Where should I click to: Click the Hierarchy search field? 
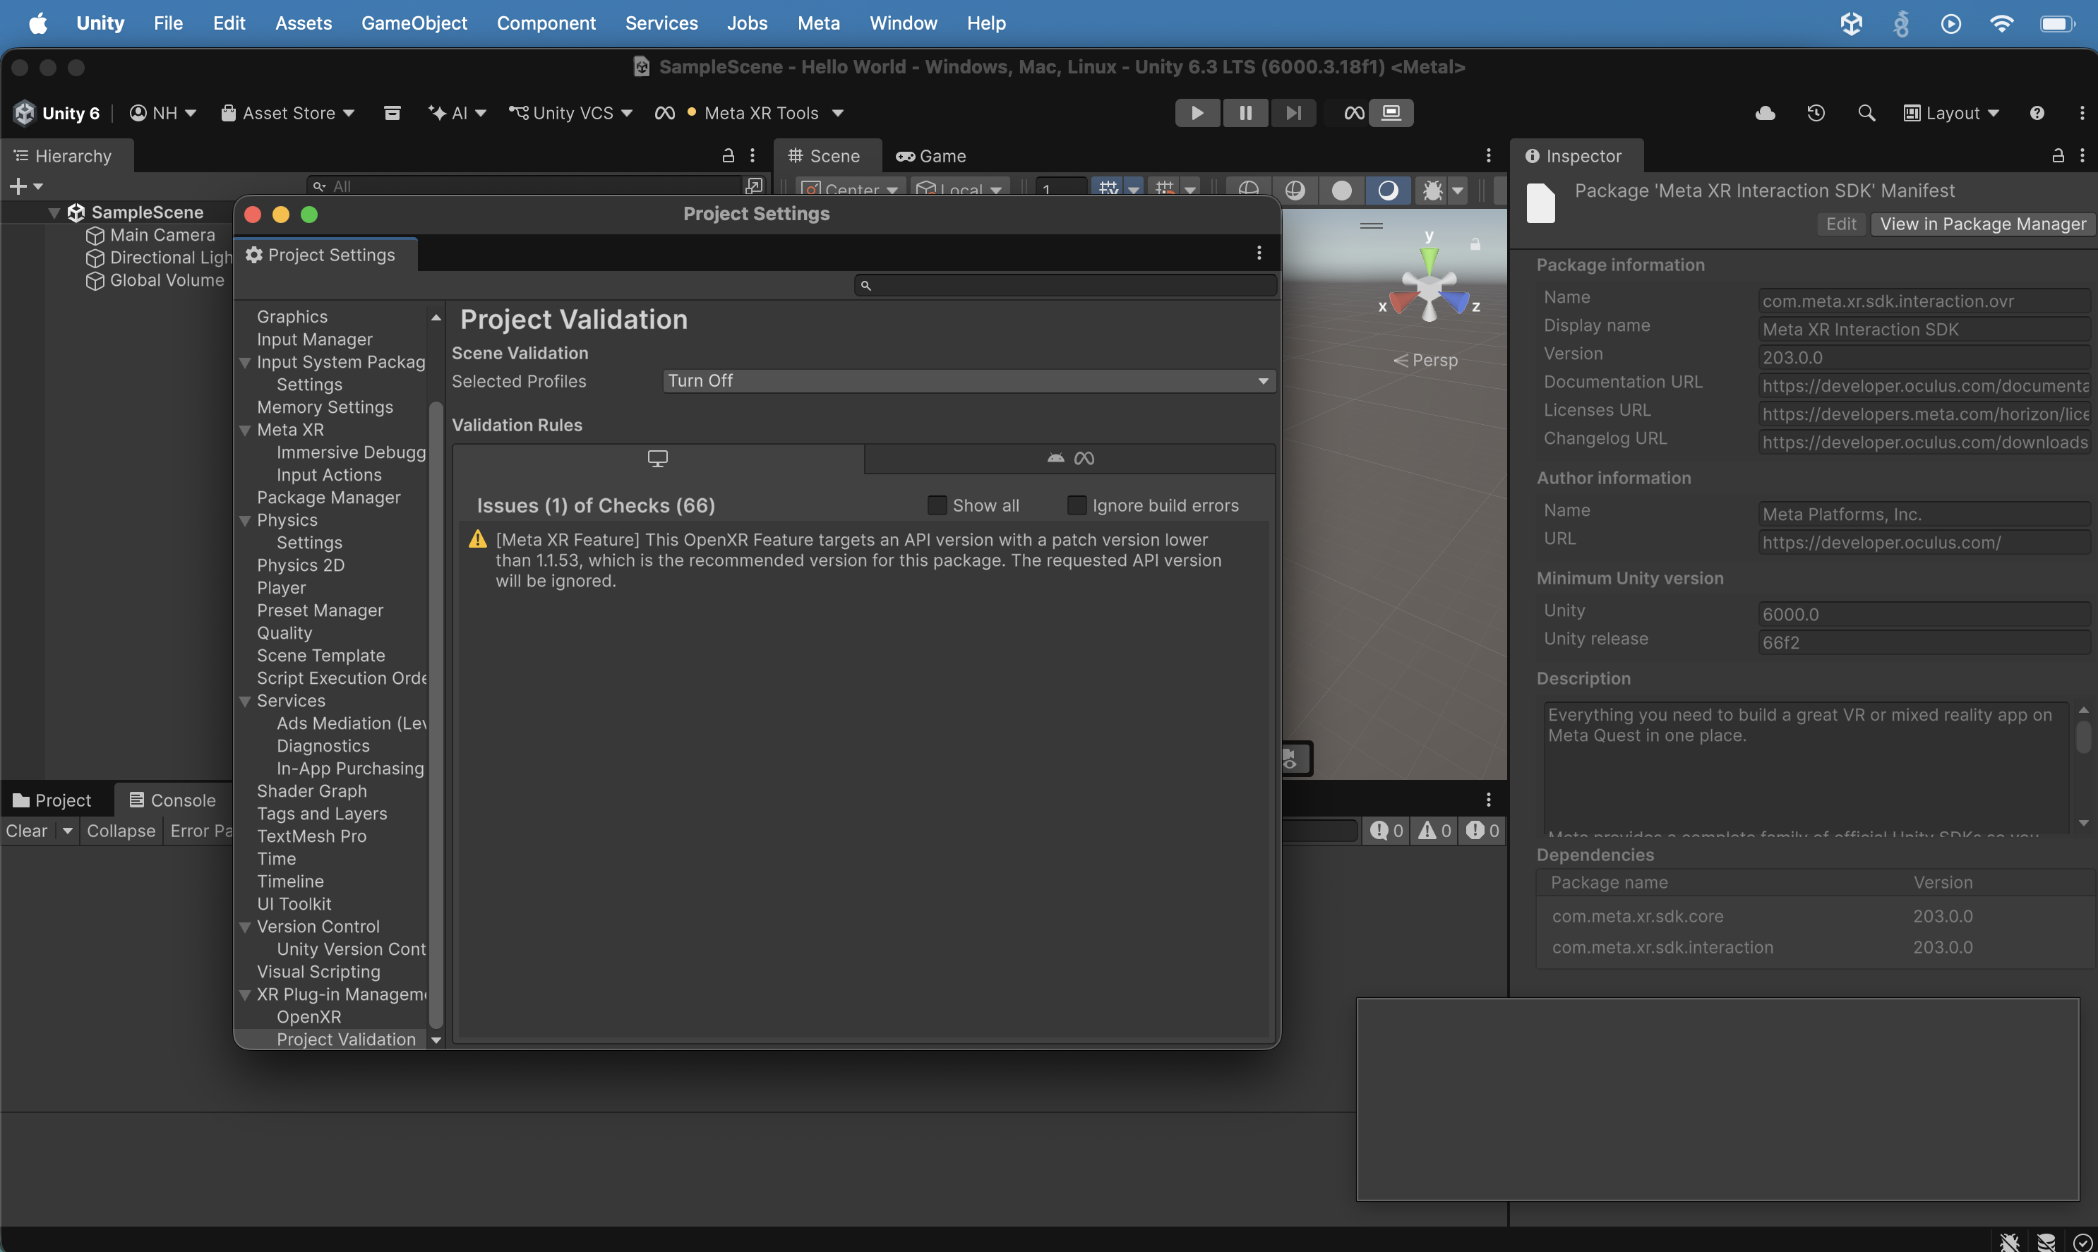pyautogui.click(x=523, y=186)
